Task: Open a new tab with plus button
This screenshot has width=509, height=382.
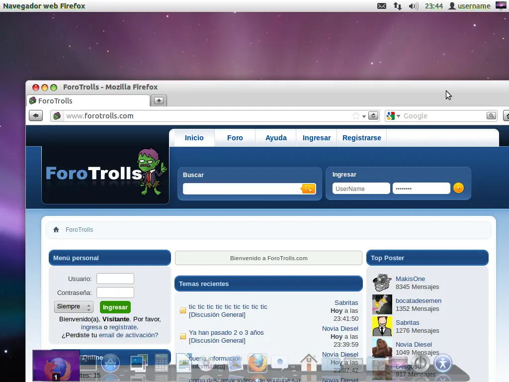Action: pyautogui.click(x=159, y=100)
